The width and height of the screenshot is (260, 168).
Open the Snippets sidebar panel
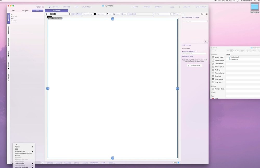coord(9,66)
